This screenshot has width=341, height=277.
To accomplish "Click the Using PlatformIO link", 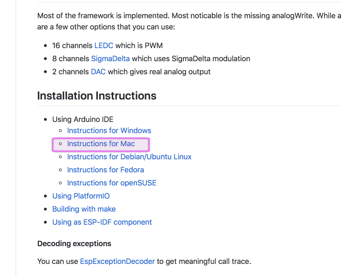I will pos(81,196).
